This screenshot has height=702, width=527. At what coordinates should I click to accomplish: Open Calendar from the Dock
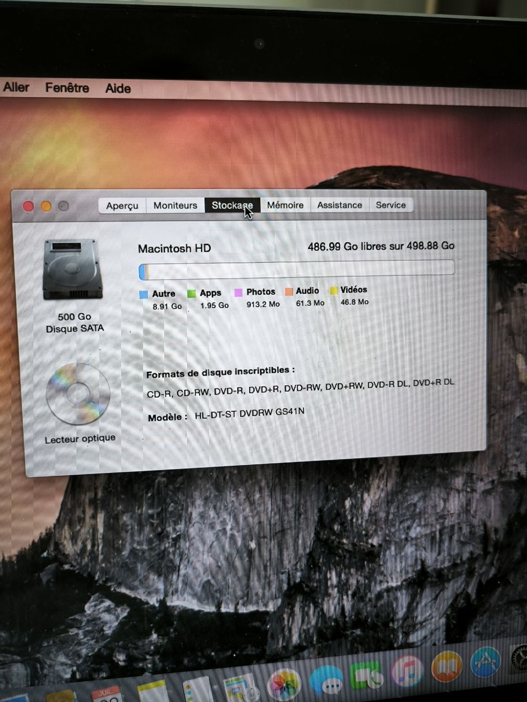click(x=107, y=694)
